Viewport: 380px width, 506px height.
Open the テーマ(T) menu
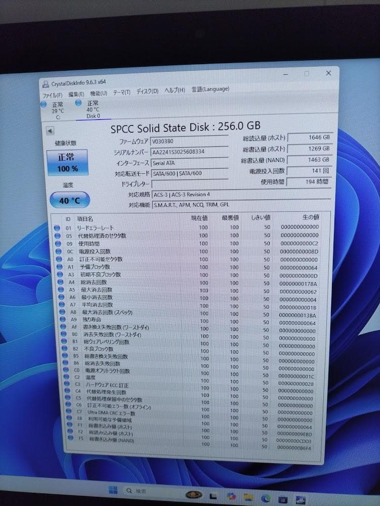[121, 93]
